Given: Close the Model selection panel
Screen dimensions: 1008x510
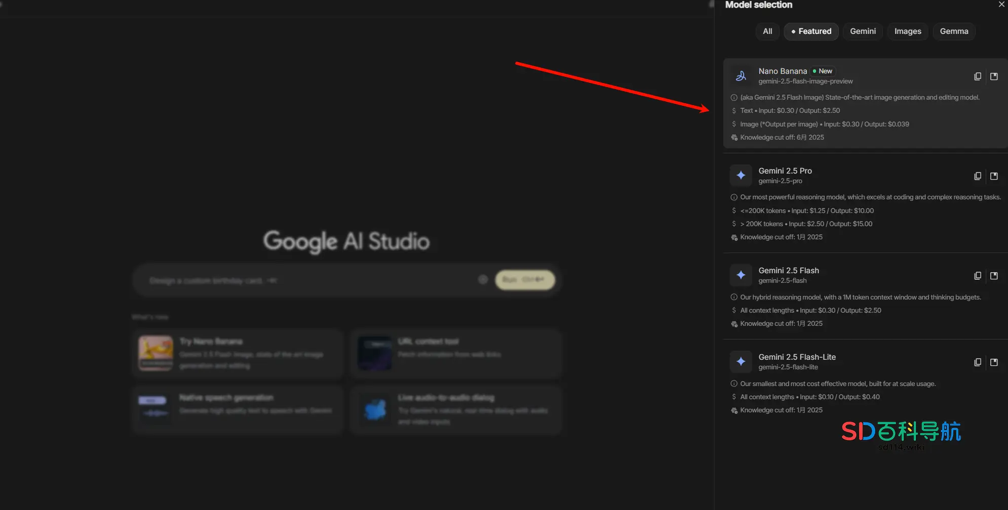Looking at the screenshot, I should point(1001,5).
